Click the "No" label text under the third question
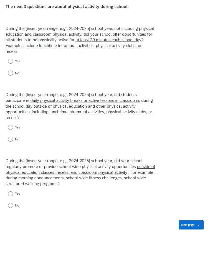Screen dimensions: 215x258 click(17, 205)
